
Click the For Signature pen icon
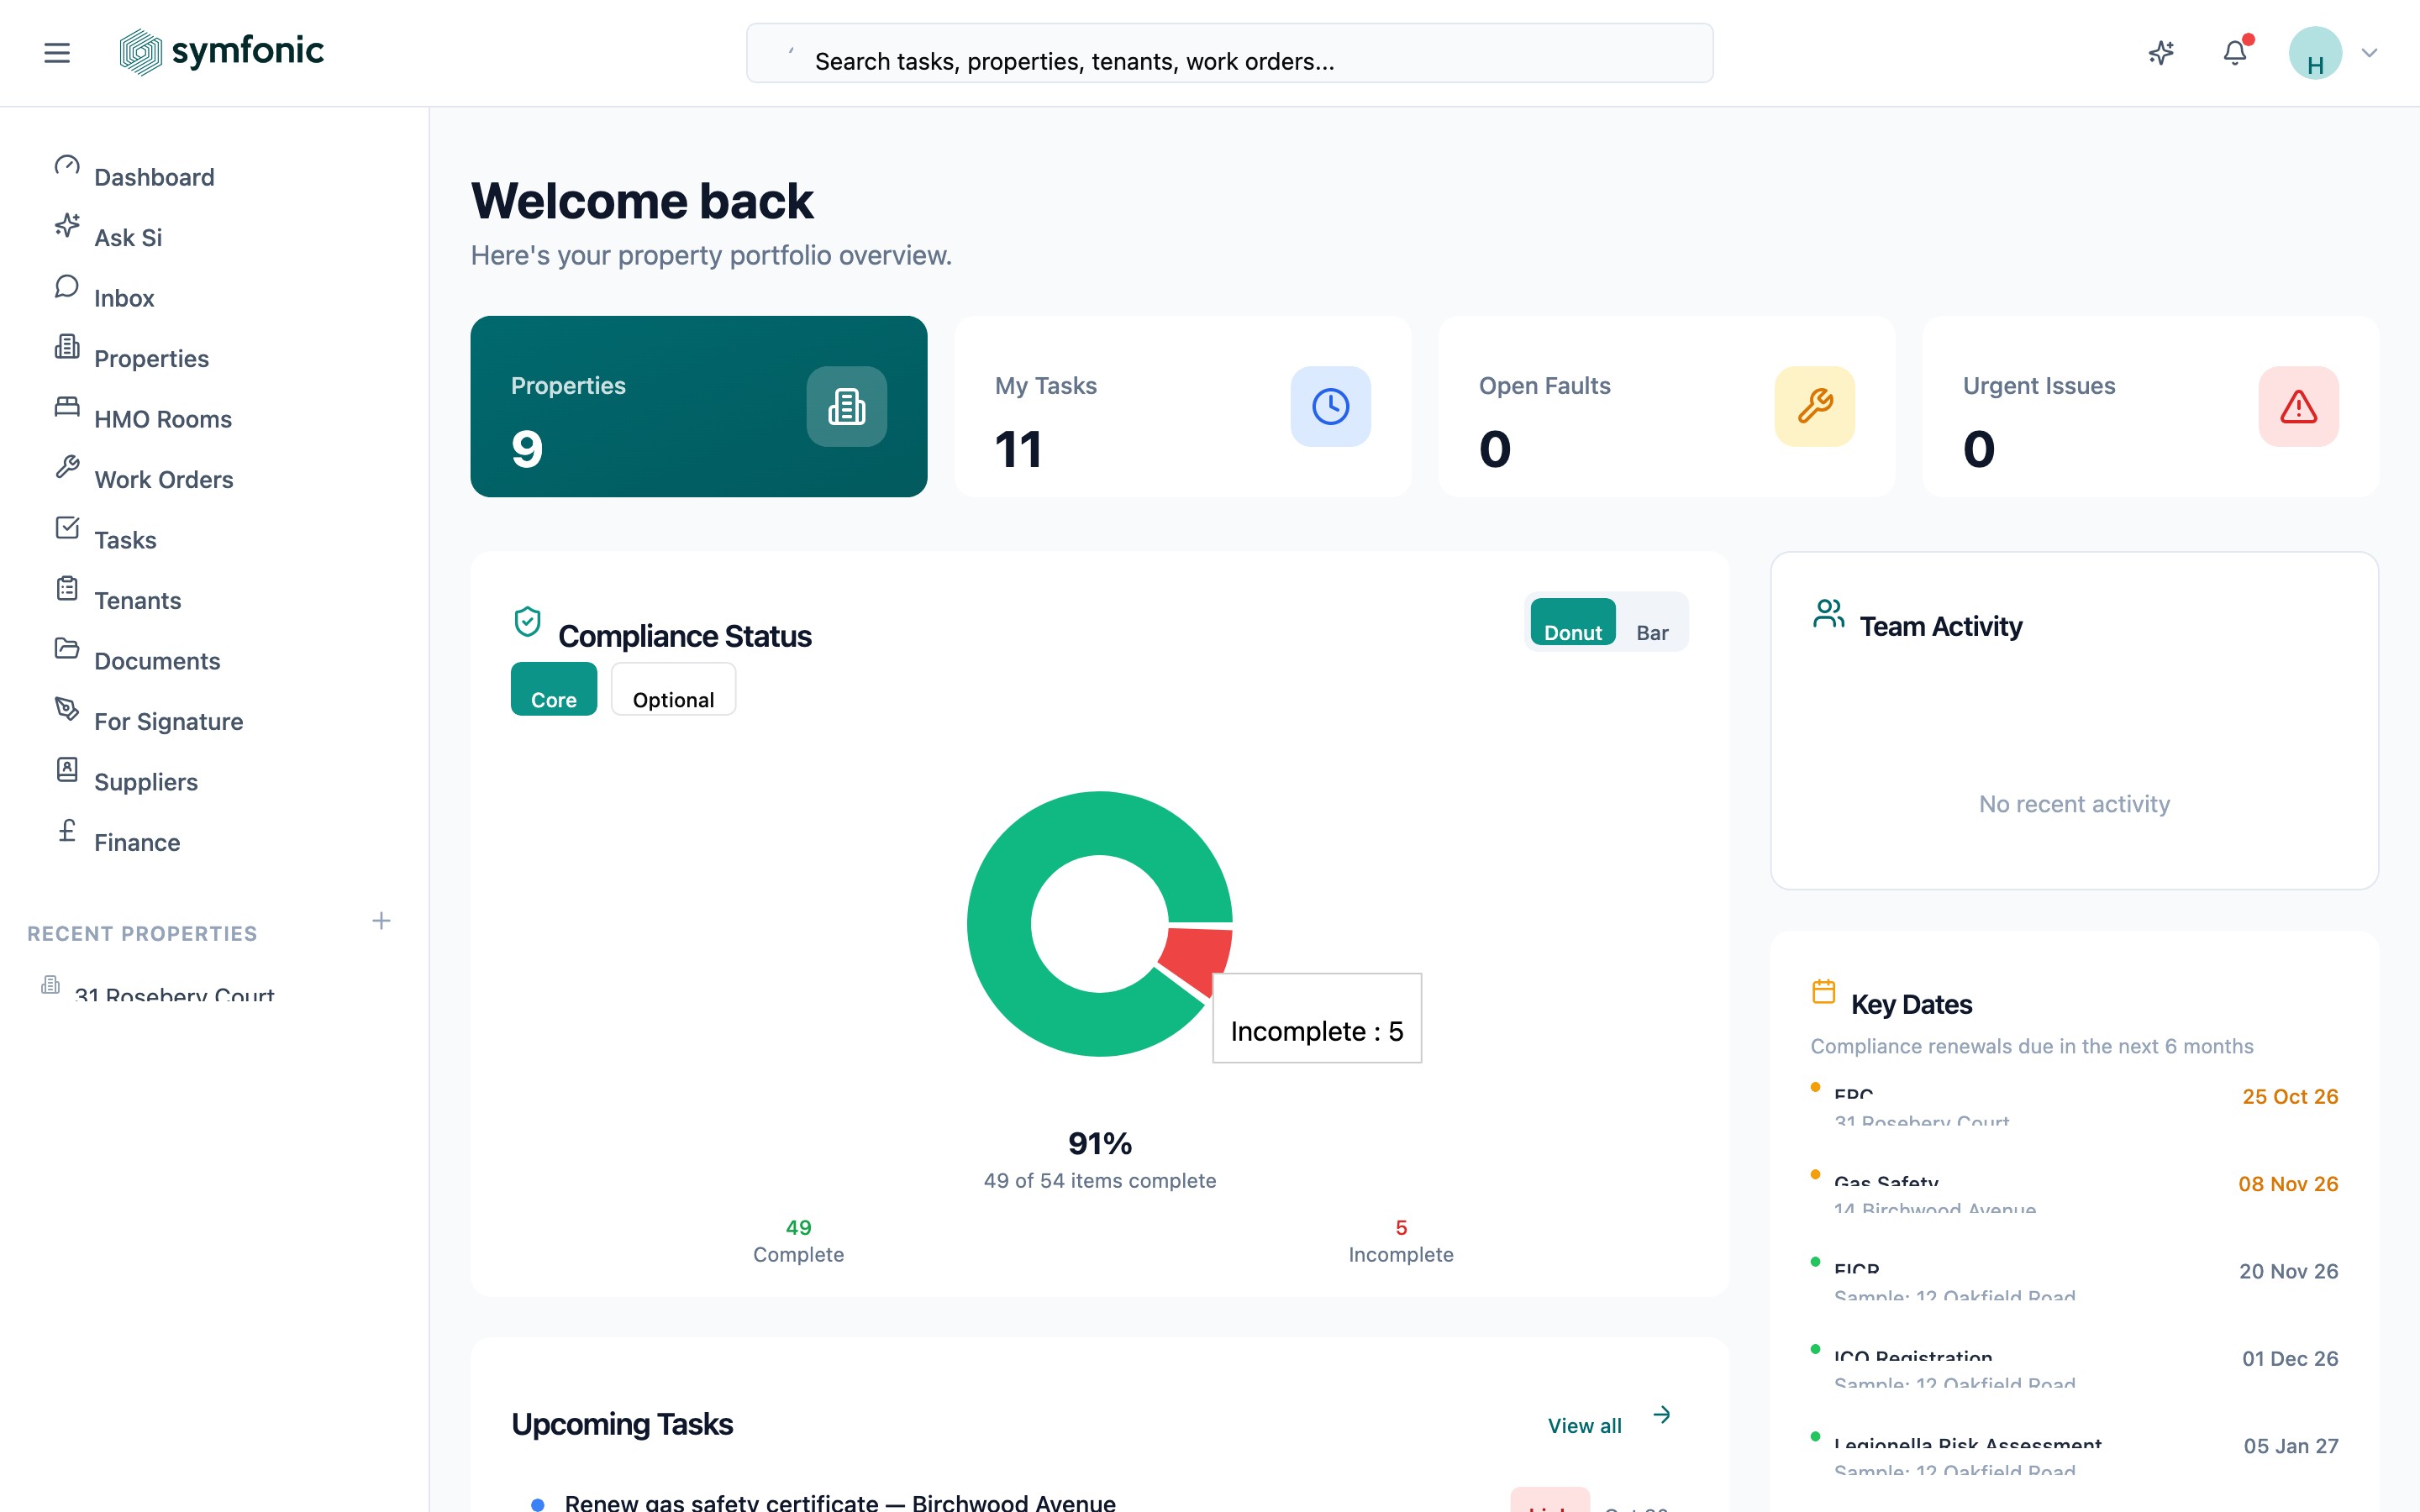point(67,709)
